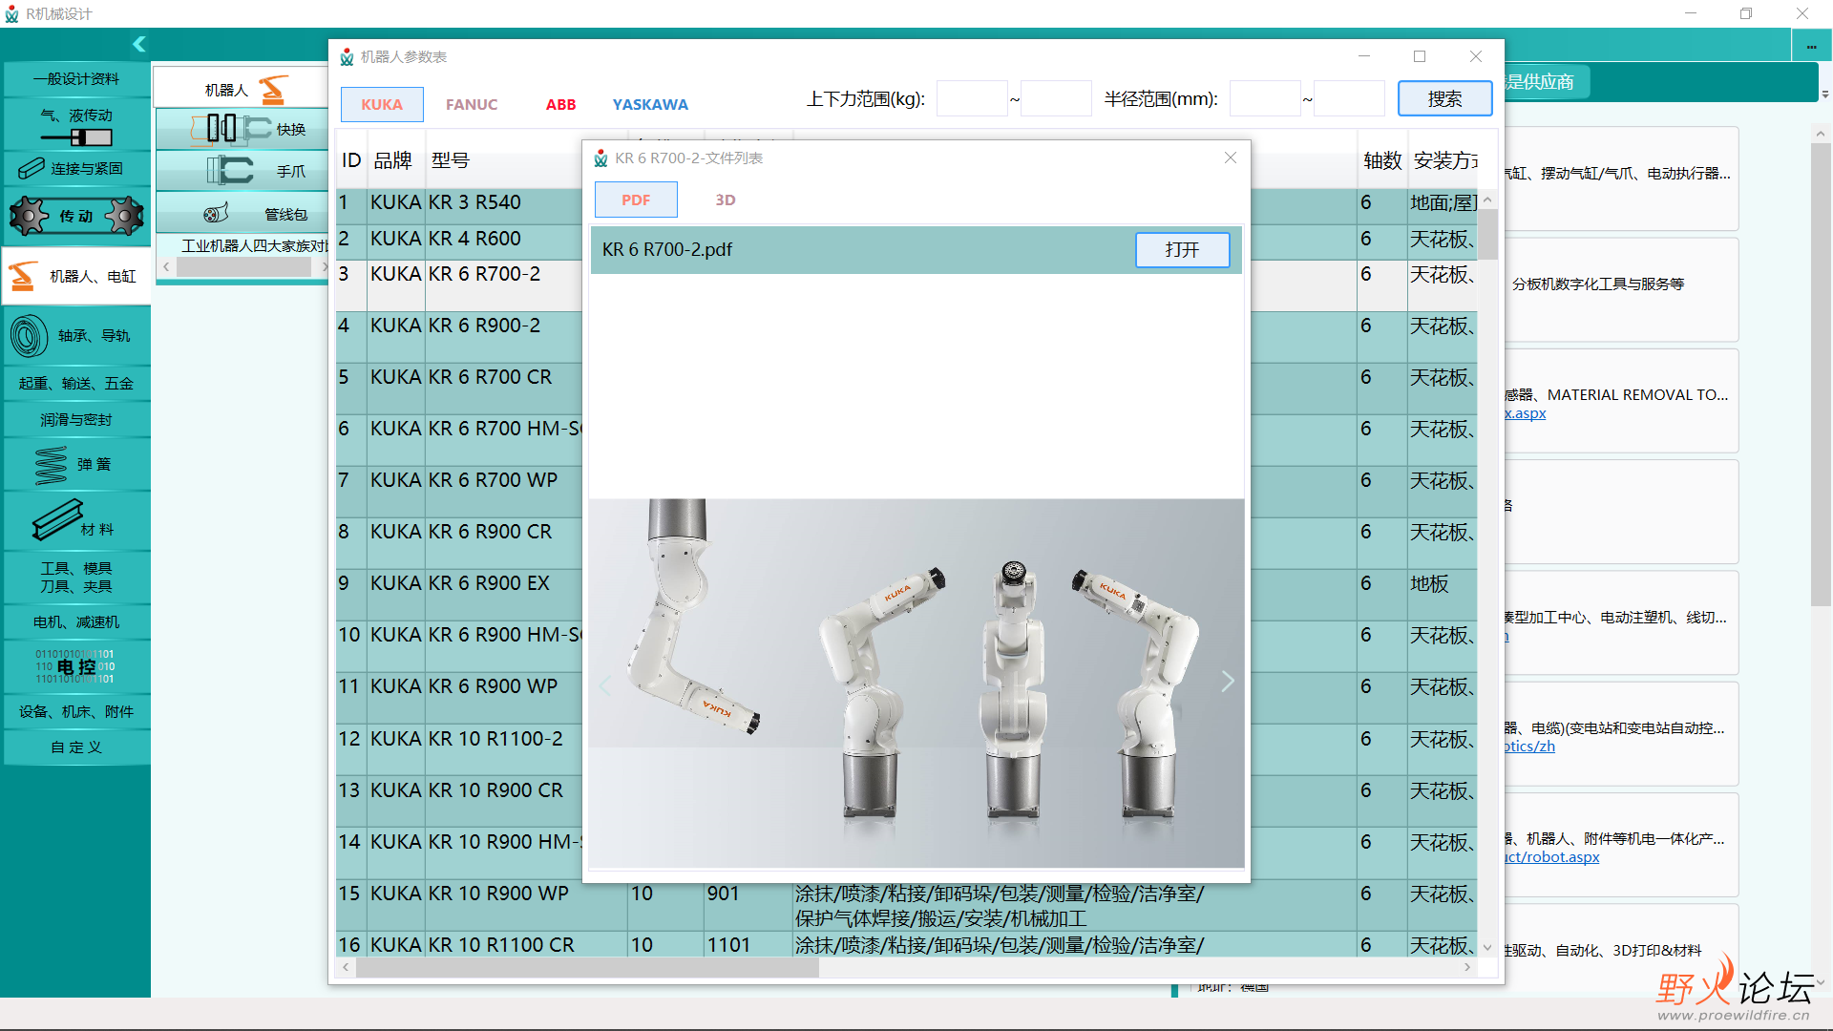Select 手爪 gripper item

tap(242, 171)
